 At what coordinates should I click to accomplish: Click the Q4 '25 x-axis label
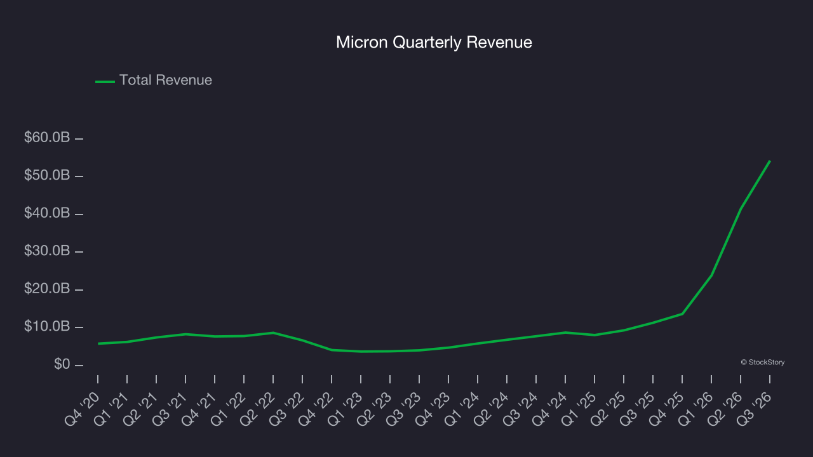pyautogui.click(x=667, y=408)
